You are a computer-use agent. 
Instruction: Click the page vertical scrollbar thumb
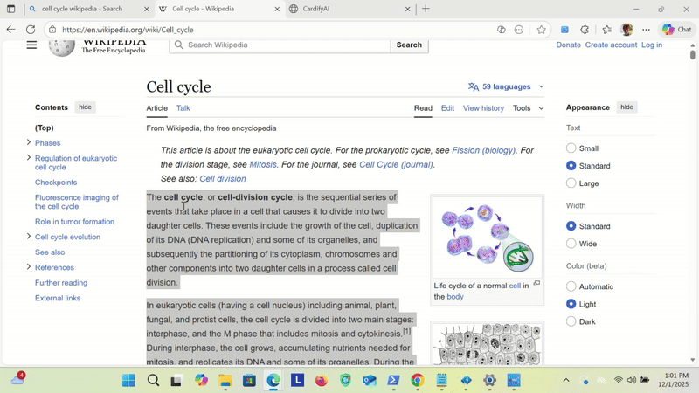click(x=692, y=54)
